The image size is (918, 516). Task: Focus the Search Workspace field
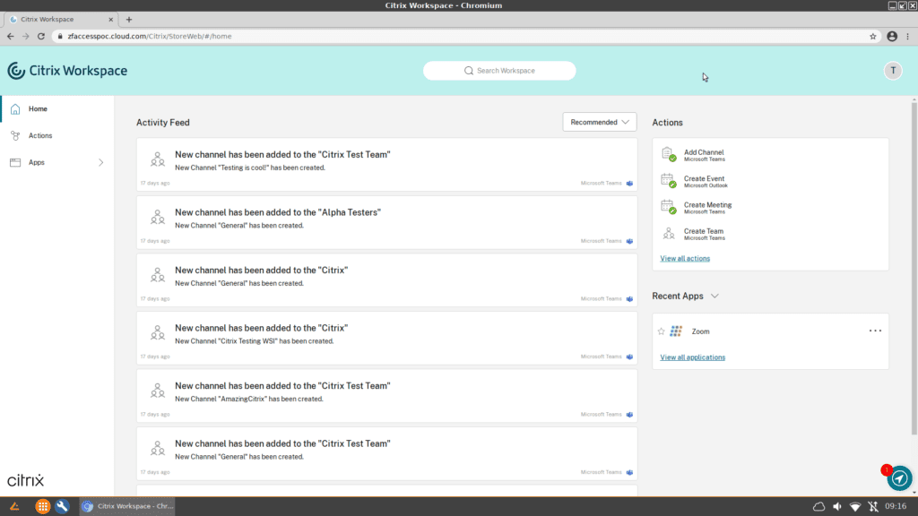pyautogui.click(x=499, y=71)
